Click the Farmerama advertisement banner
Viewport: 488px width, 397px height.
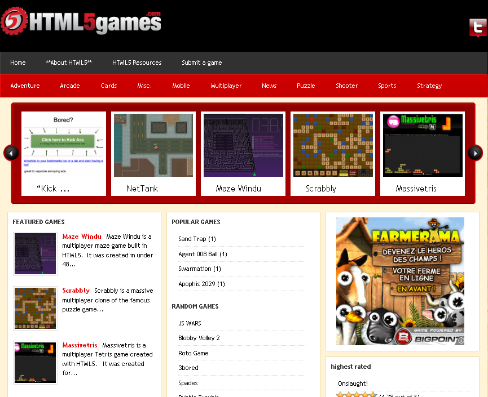click(x=400, y=281)
